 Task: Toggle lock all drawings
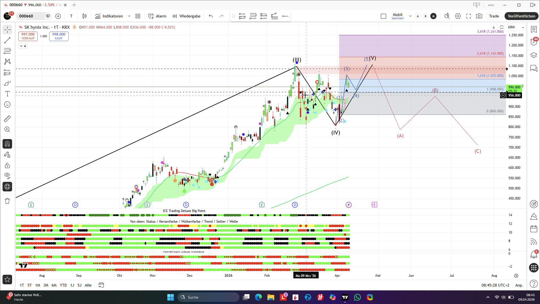click(x=7, y=165)
